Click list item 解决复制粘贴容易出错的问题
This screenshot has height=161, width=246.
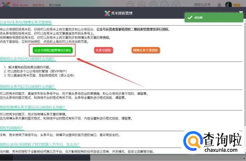point(29,67)
